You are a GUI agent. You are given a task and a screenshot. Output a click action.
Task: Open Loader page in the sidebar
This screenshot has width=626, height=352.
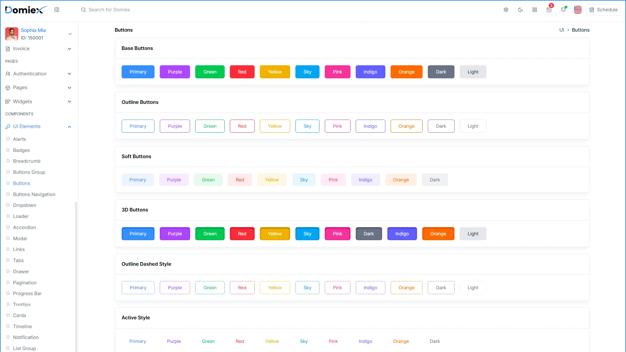click(21, 216)
